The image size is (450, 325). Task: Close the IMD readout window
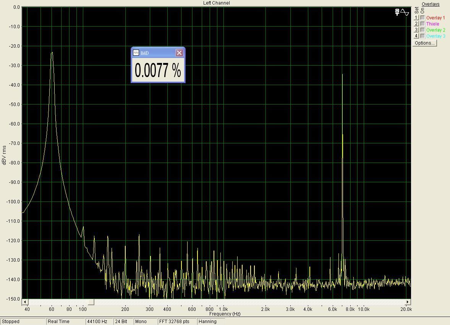tap(180, 53)
